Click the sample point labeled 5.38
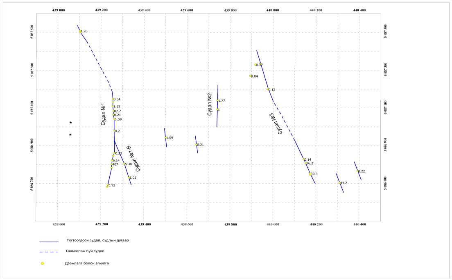 [124, 164]
